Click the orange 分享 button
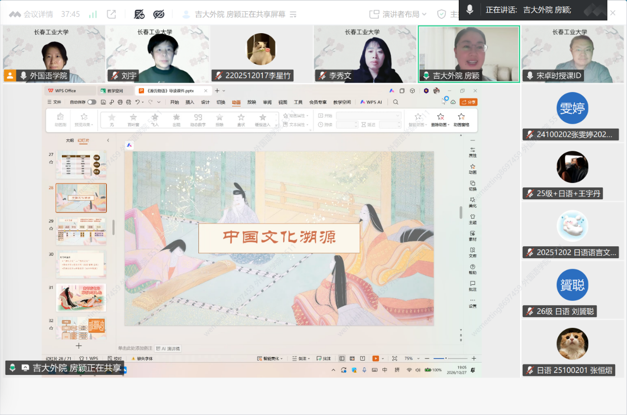This screenshot has width=627, height=415. click(468, 102)
